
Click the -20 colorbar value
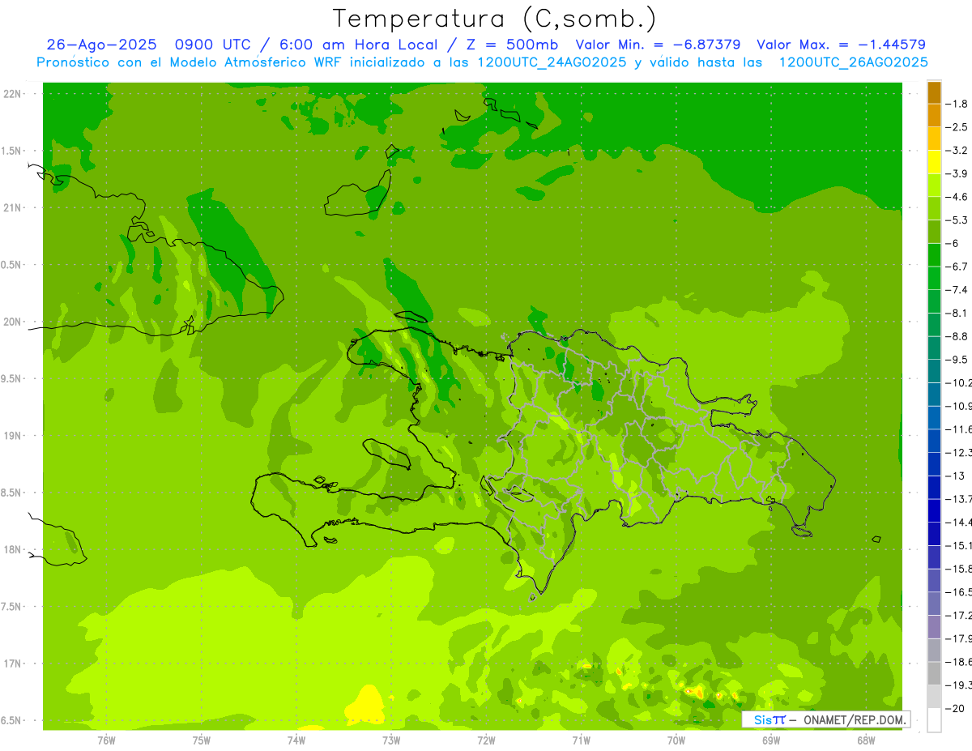click(x=953, y=708)
